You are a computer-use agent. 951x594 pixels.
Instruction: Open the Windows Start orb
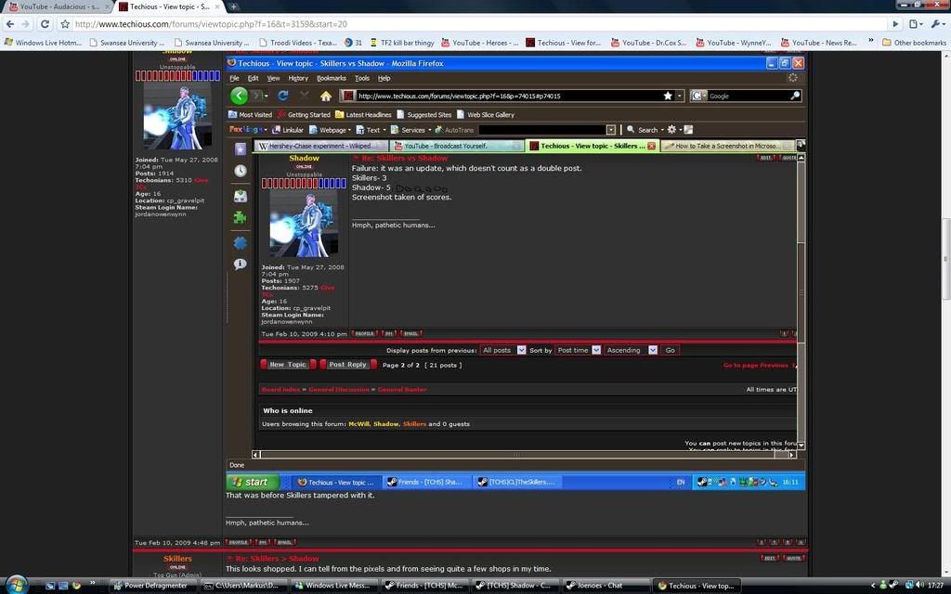17,585
